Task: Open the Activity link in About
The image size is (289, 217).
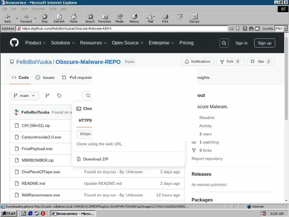Action: (205, 126)
